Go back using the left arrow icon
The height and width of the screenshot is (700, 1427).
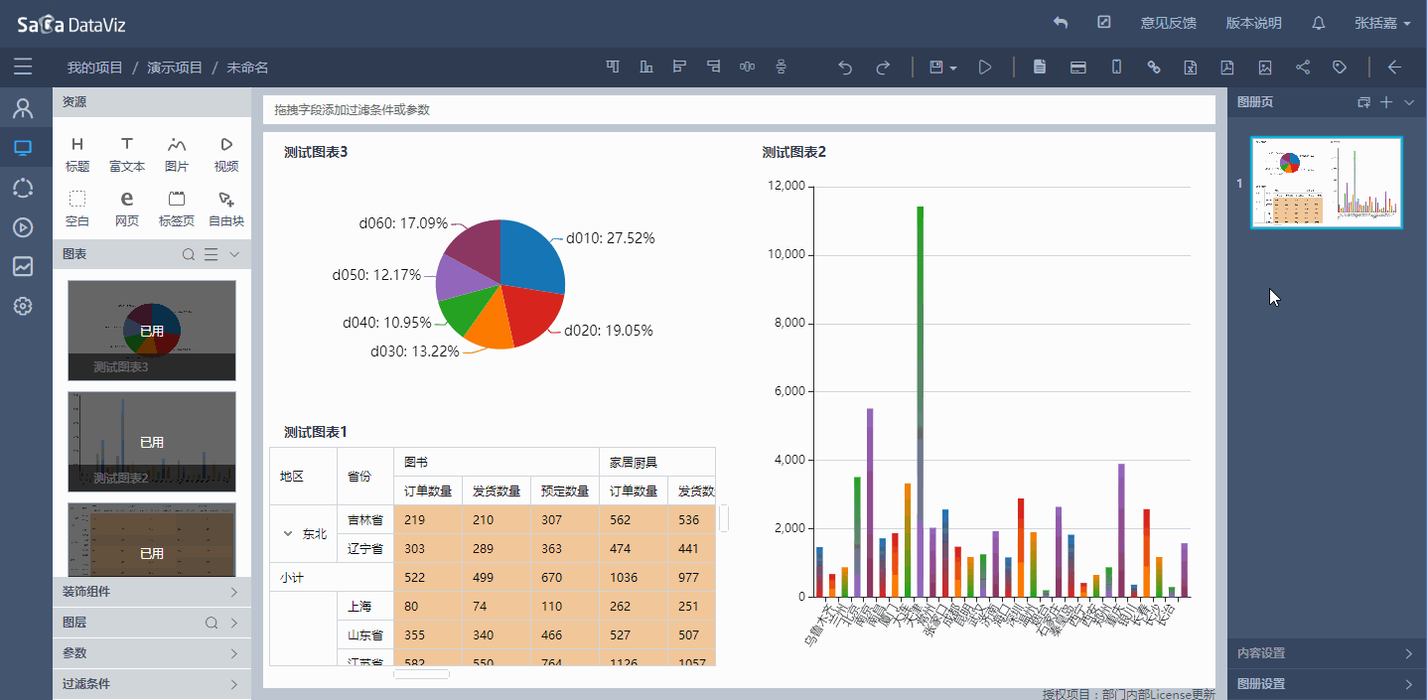click(1394, 68)
